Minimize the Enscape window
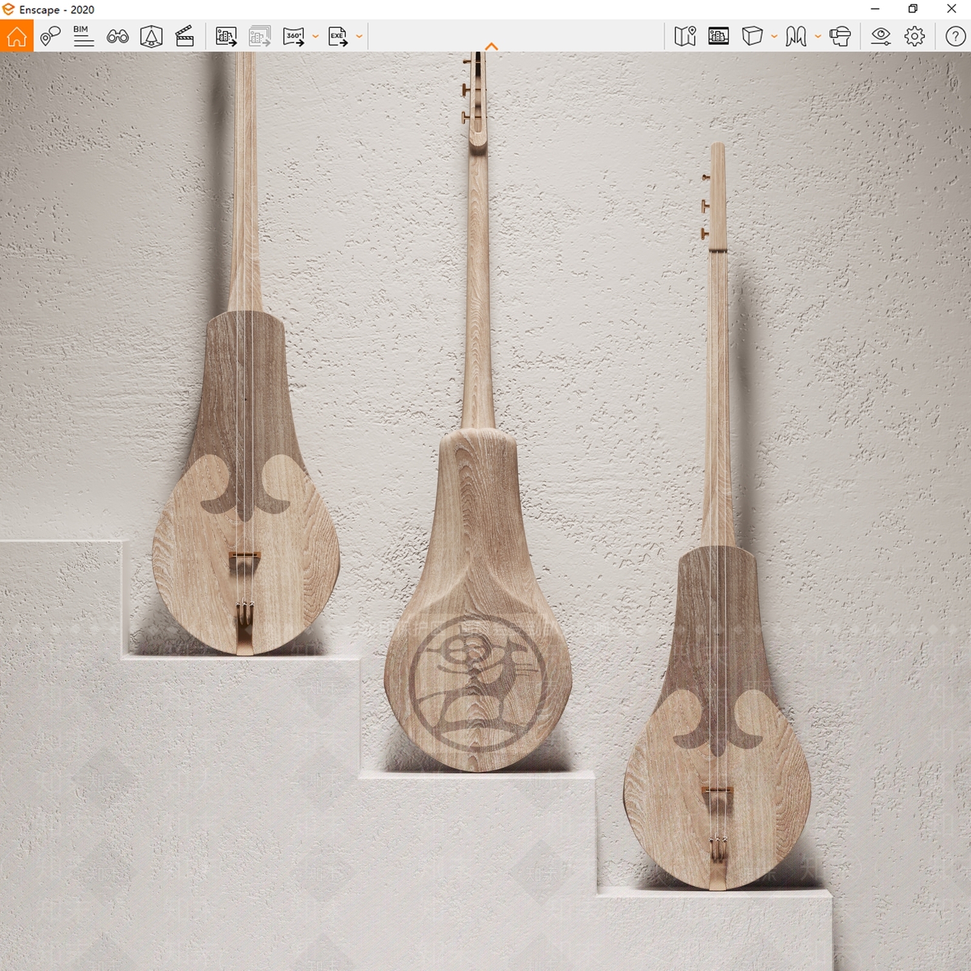This screenshot has height=971, width=971. [x=875, y=9]
